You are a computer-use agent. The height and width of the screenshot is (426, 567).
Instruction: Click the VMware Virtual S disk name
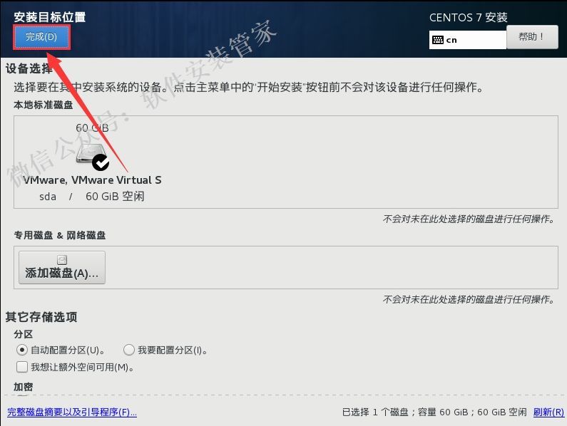[92, 180]
